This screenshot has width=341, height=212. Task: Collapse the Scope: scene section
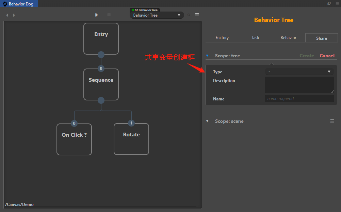207,121
